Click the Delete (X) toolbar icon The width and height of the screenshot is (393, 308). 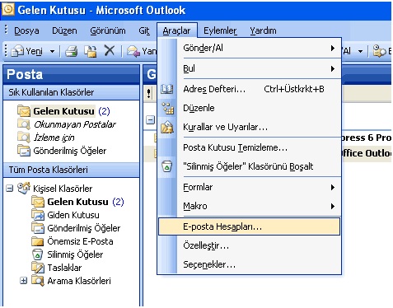pyautogui.click(x=110, y=51)
